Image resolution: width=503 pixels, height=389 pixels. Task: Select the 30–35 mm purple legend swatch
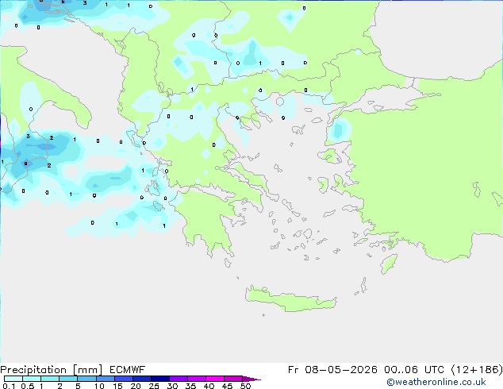pos(179,379)
